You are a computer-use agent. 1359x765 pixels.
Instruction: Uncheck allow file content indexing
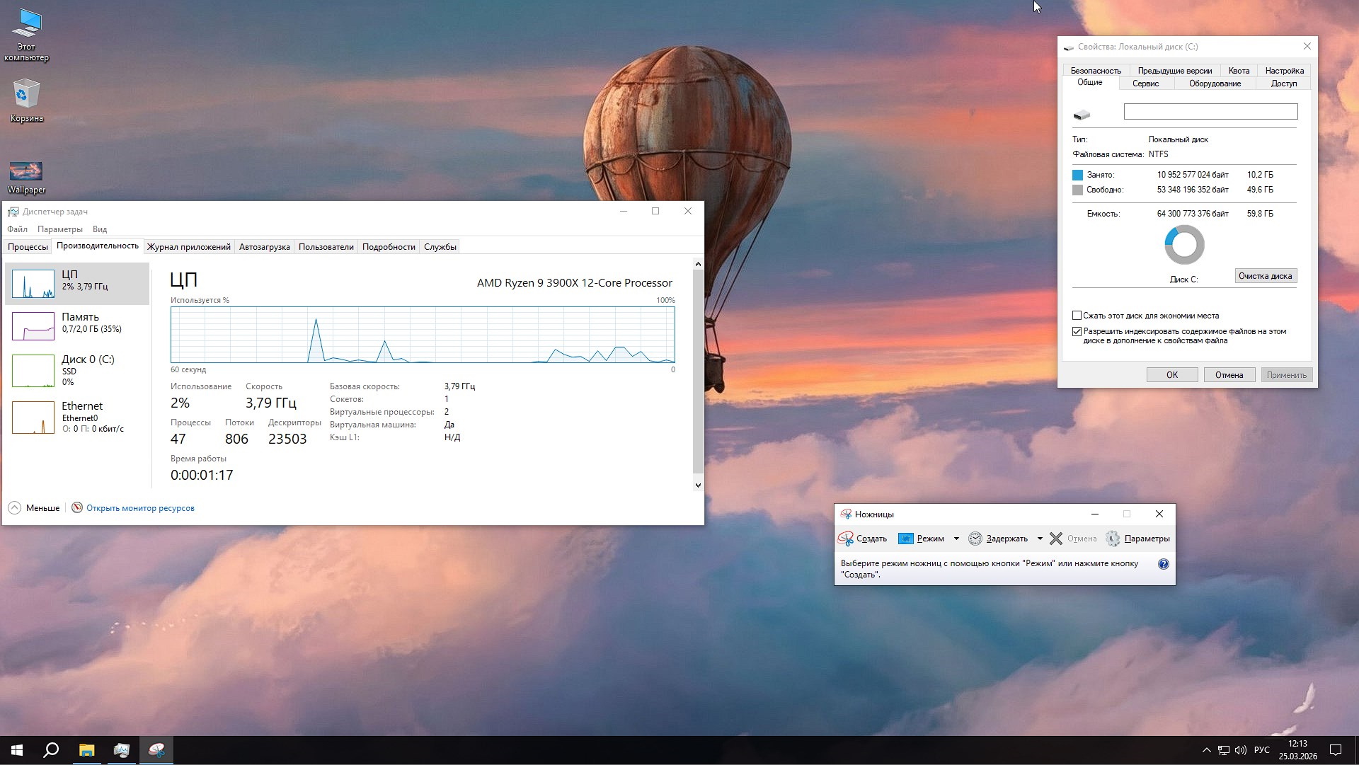pos(1077,331)
